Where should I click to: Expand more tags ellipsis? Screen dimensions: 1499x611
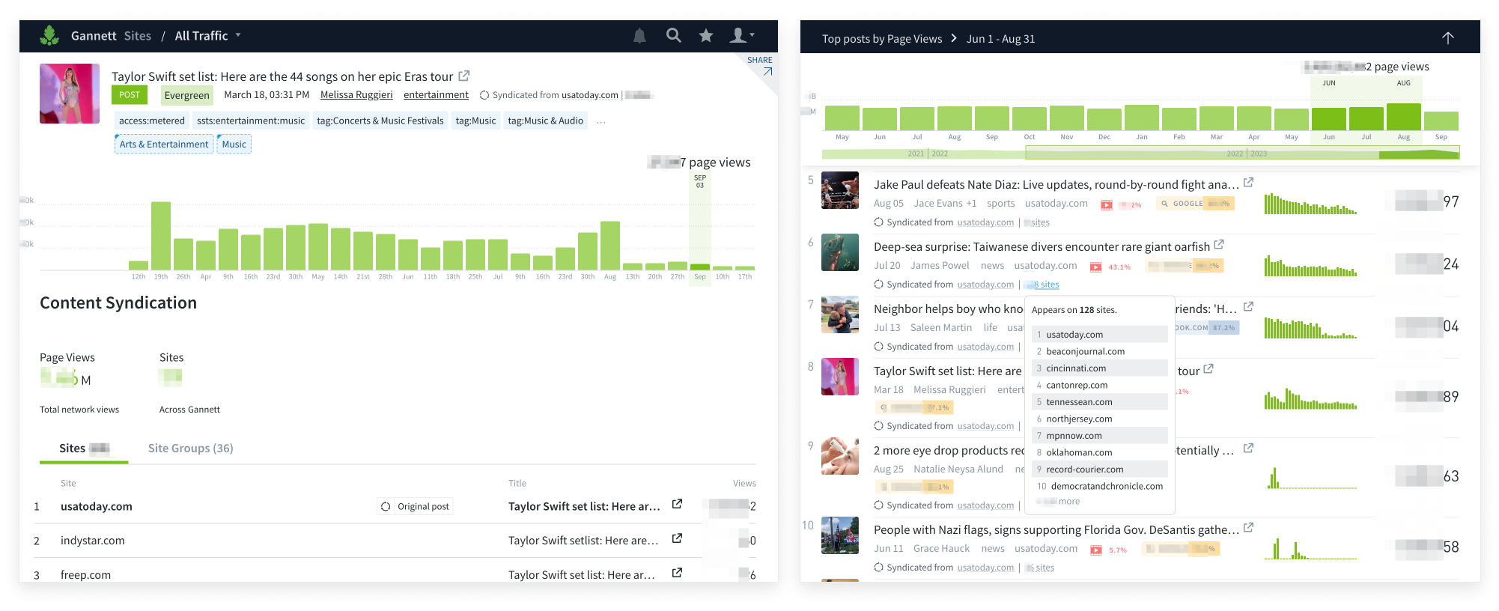pos(600,121)
